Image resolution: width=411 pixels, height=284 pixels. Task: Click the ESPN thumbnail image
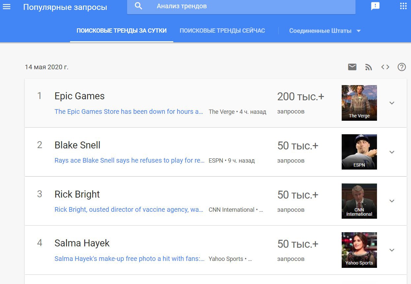point(359,152)
